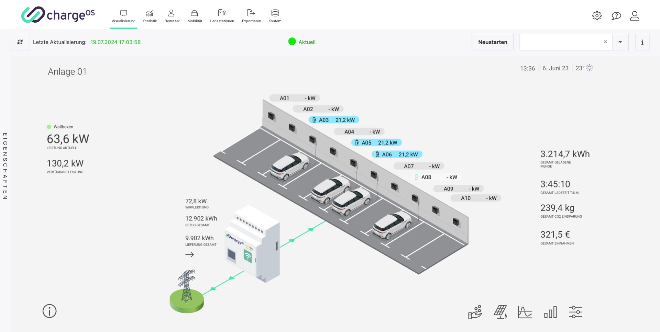The height and width of the screenshot is (332, 660).
Task: Click the line chart icon
Action: 525,312
